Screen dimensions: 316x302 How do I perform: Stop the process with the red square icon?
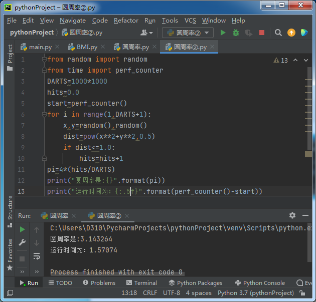pos(262,33)
